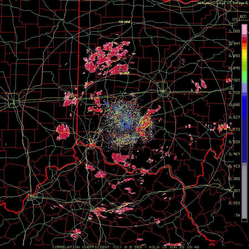The height and width of the screenshot is (249, 249).
Task: Click the DCC label above the color scale
Action: point(243,17)
